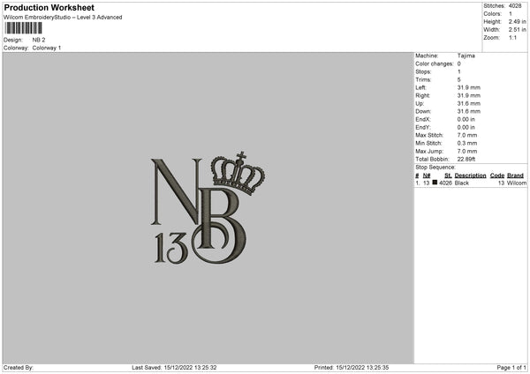Screen dimensions: 530x374
Task: Click the 'Created By:' footer label
Action: click(x=19, y=368)
